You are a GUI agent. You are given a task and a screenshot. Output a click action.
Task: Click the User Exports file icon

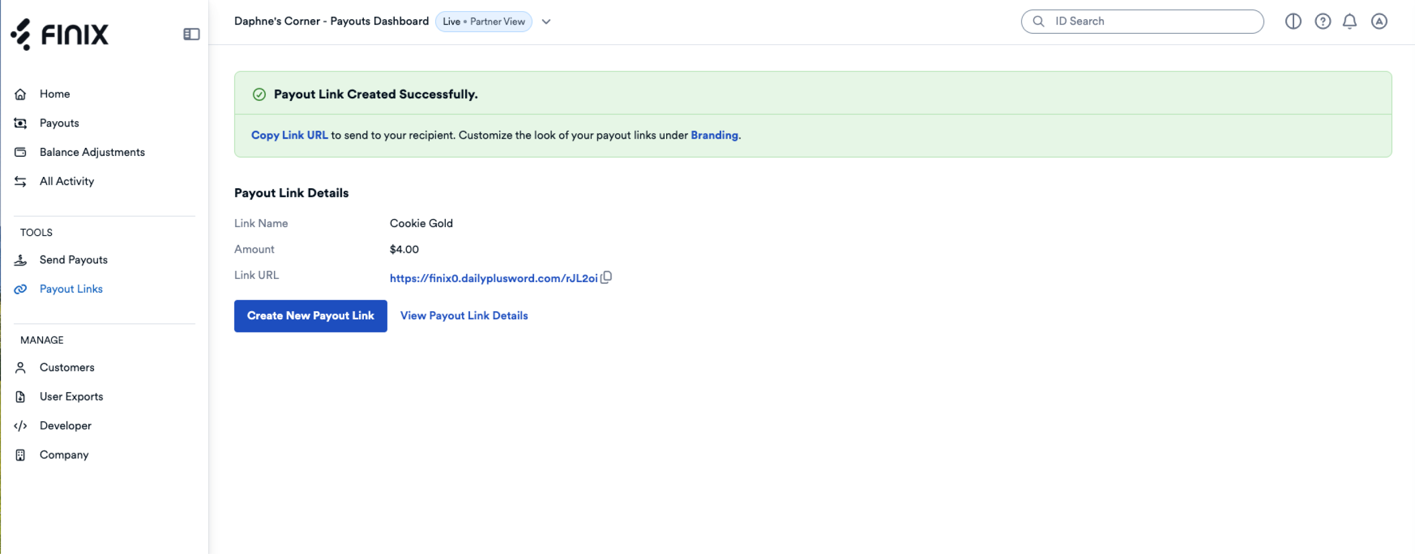(20, 397)
